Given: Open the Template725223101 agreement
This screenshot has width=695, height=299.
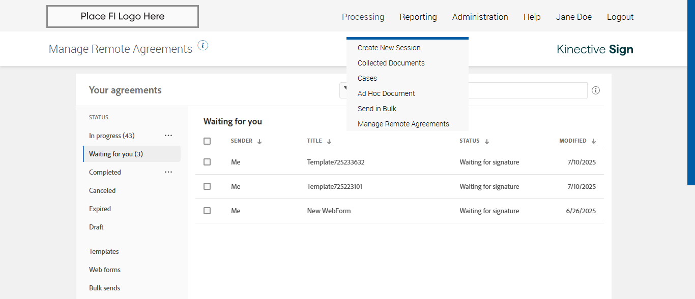Looking at the screenshot, I should 335,186.
